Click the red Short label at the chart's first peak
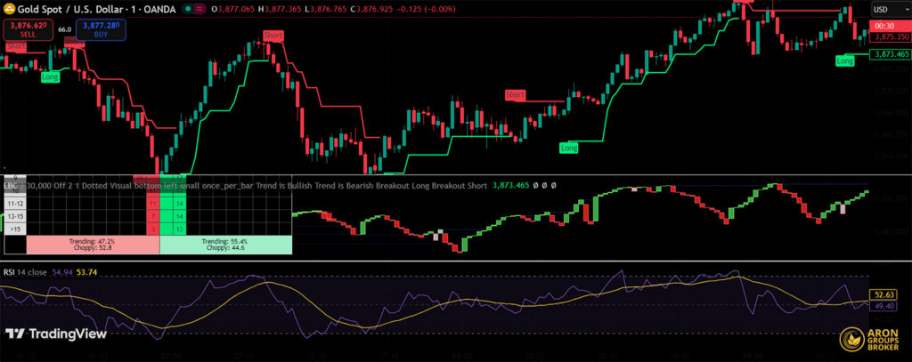Image resolution: width=912 pixels, height=362 pixels. coord(273,35)
